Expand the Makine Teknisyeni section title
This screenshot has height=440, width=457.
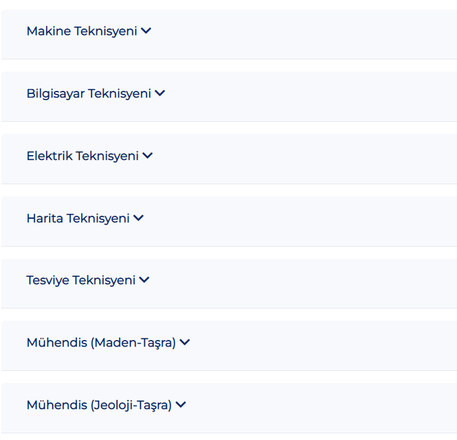[x=82, y=31]
